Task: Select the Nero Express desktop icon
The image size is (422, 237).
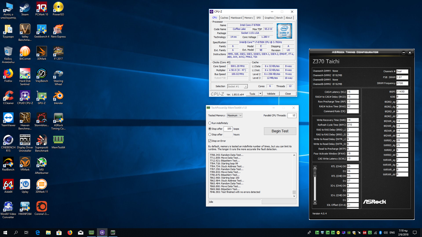Action: point(58,31)
